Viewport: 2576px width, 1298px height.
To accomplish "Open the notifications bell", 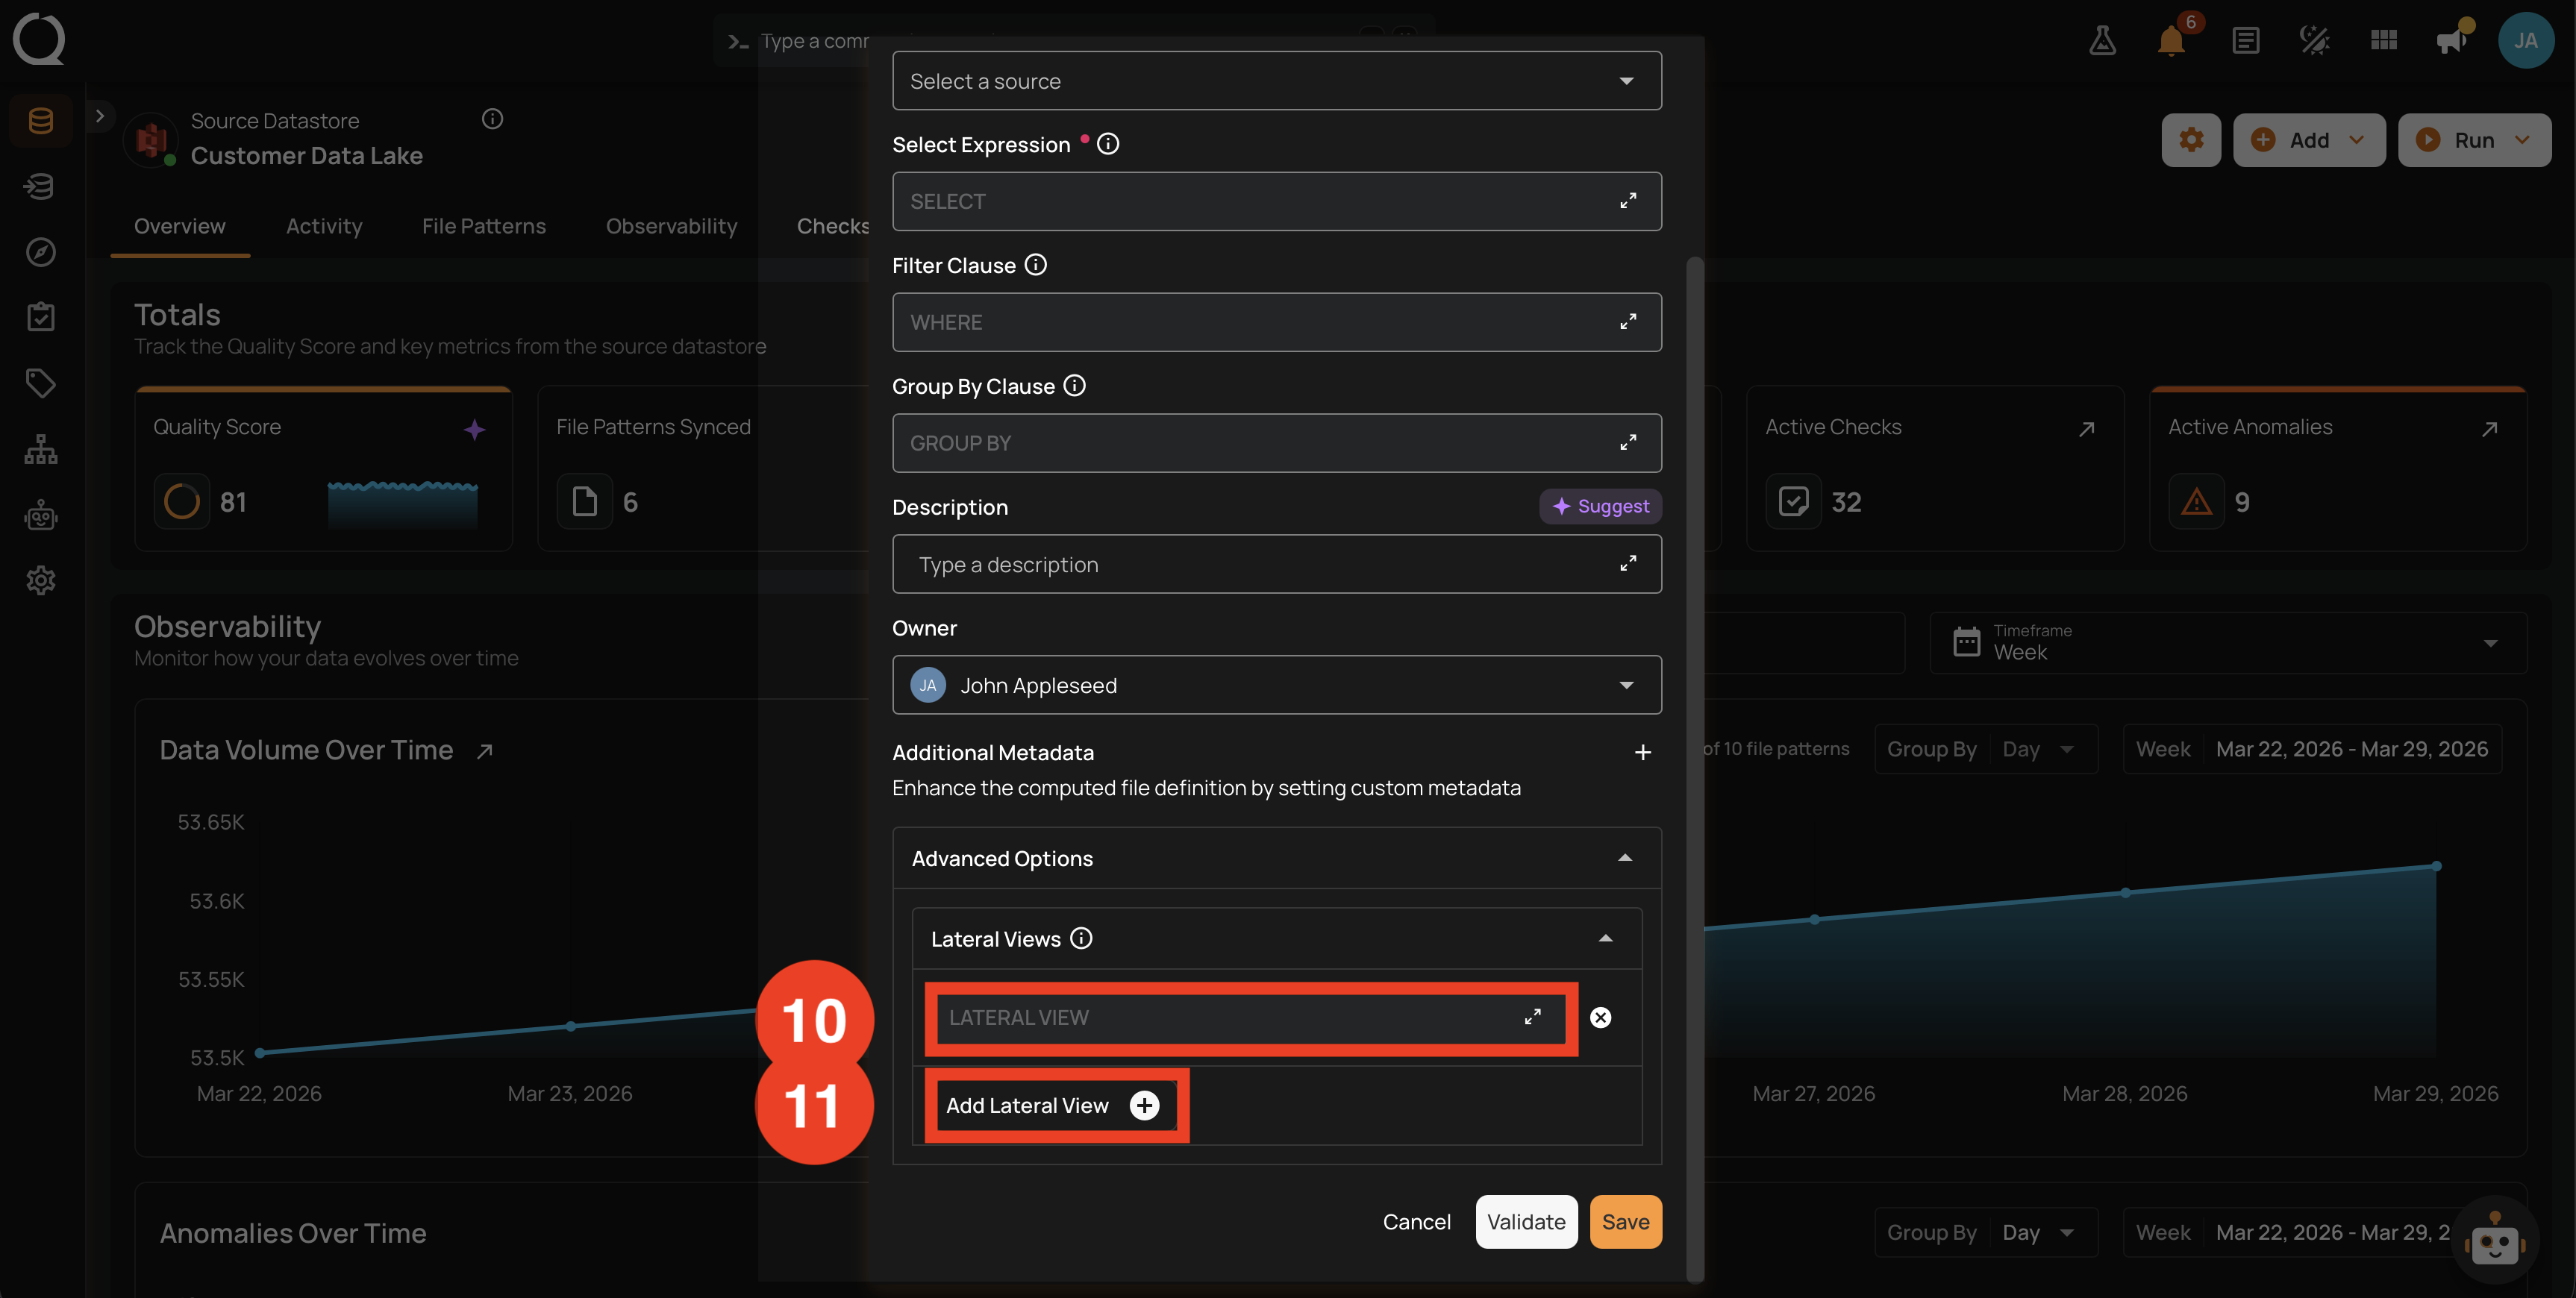I will [2171, 41].
